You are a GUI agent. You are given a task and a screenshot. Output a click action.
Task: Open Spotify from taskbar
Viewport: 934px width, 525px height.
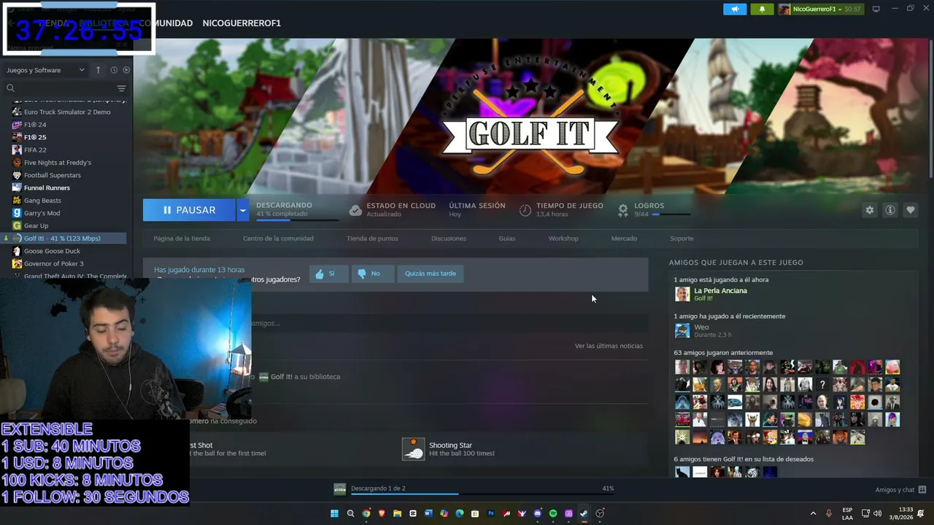click(553, 513)
